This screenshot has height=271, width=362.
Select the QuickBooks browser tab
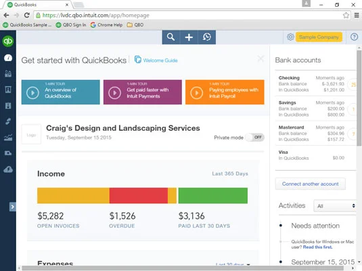[x=37, y=5]
